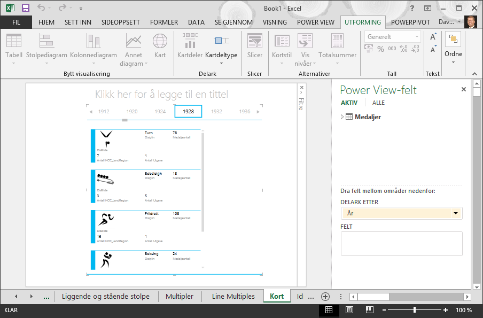Viewport: 483px width, 318px height.
Task: Click the Bobsleigh card image
Action: [105, 179]
